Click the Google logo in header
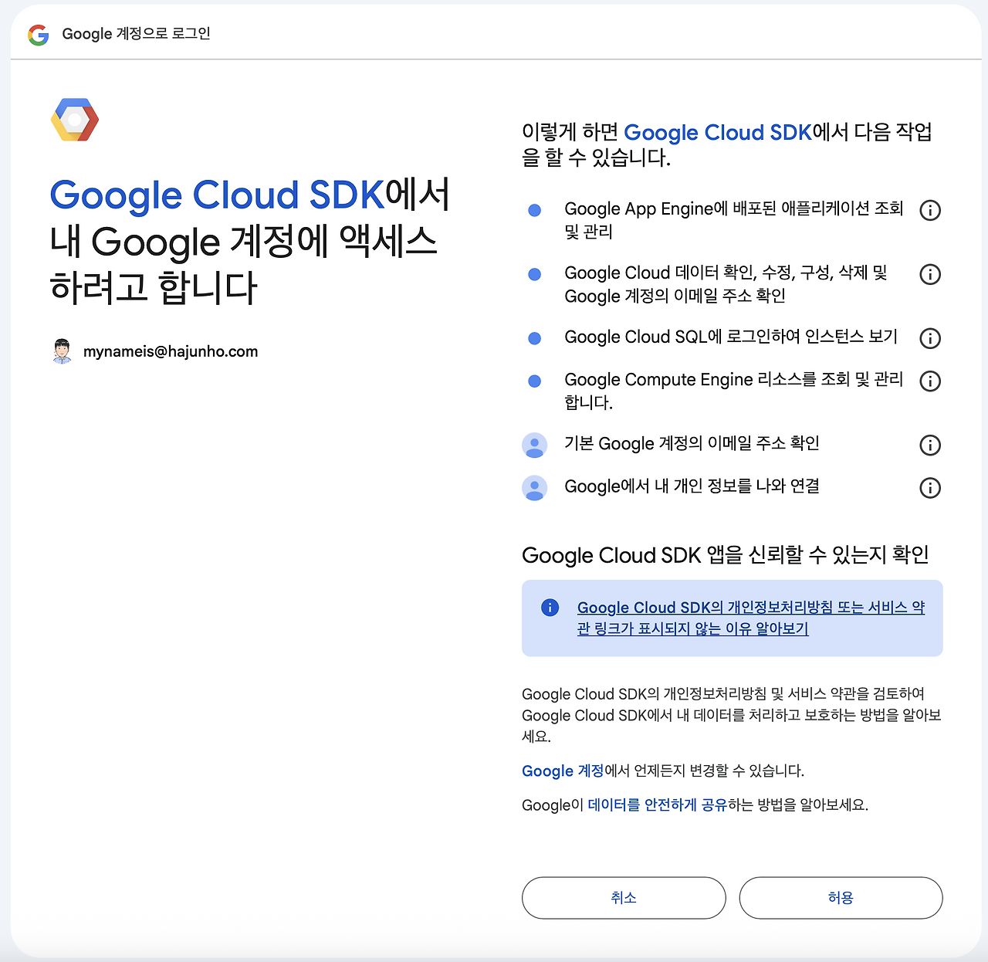The image size is (988, 962). (x=39, y=34)
